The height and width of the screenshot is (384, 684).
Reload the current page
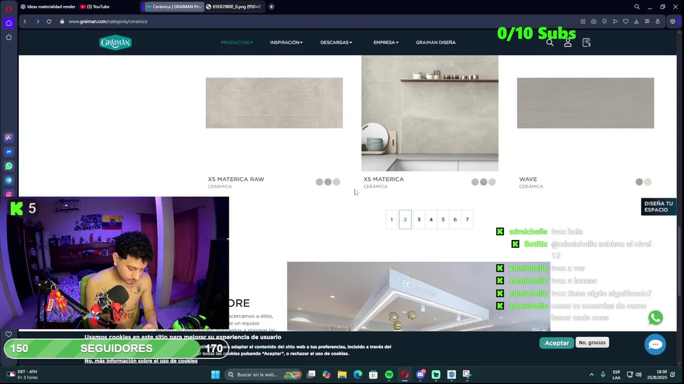(49, 21)
